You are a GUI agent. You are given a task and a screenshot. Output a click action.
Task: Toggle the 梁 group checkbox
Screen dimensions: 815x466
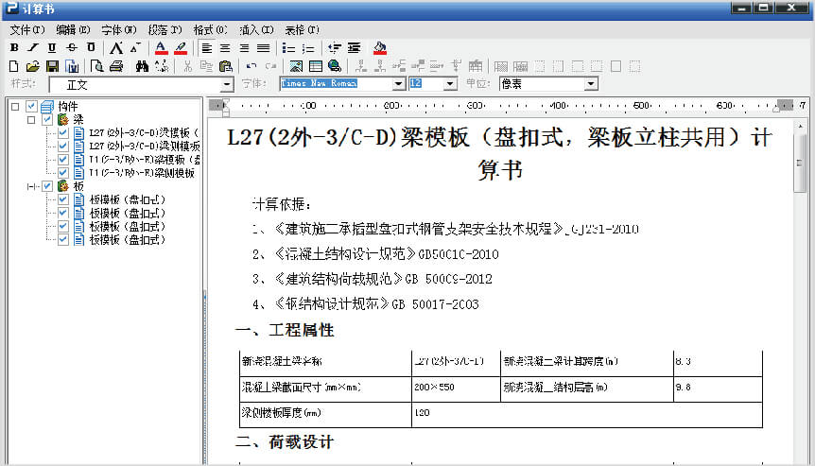pos(47,120)
